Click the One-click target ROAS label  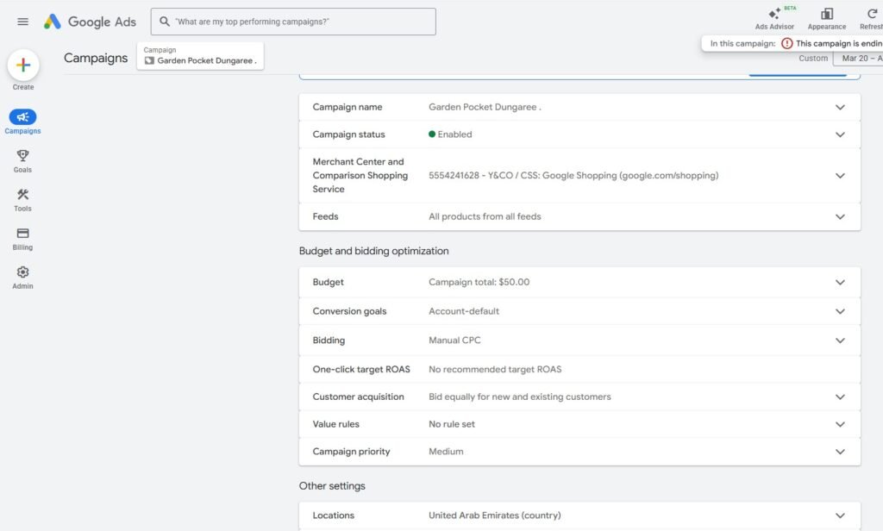coord(361,370)
